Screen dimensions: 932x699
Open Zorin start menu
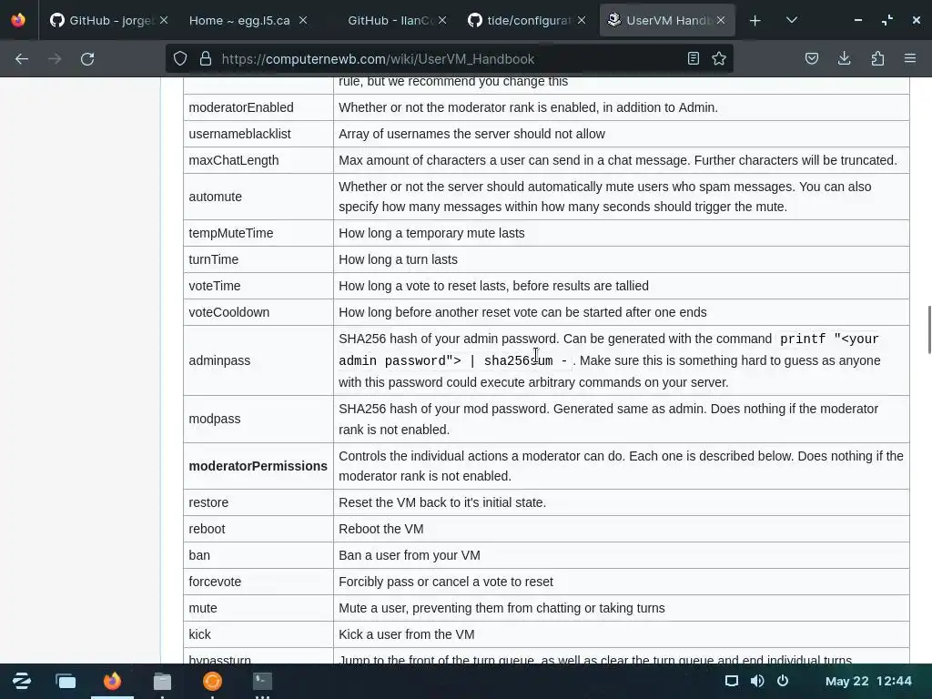[x=22, y=681]
